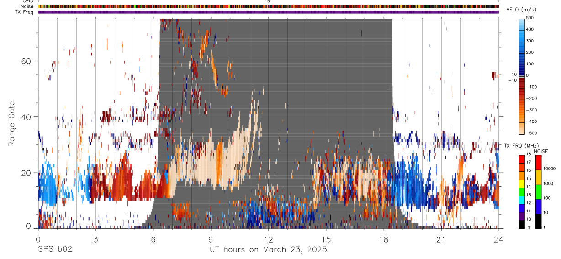Click the TX frequency legend value 9
The width and height of the screenshot is (561, 259).
click(x=528, y=227)
